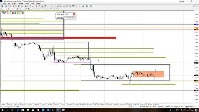Click the connection status indicator
This screenshot has height=112, width=199.
[x=190, y=107]
